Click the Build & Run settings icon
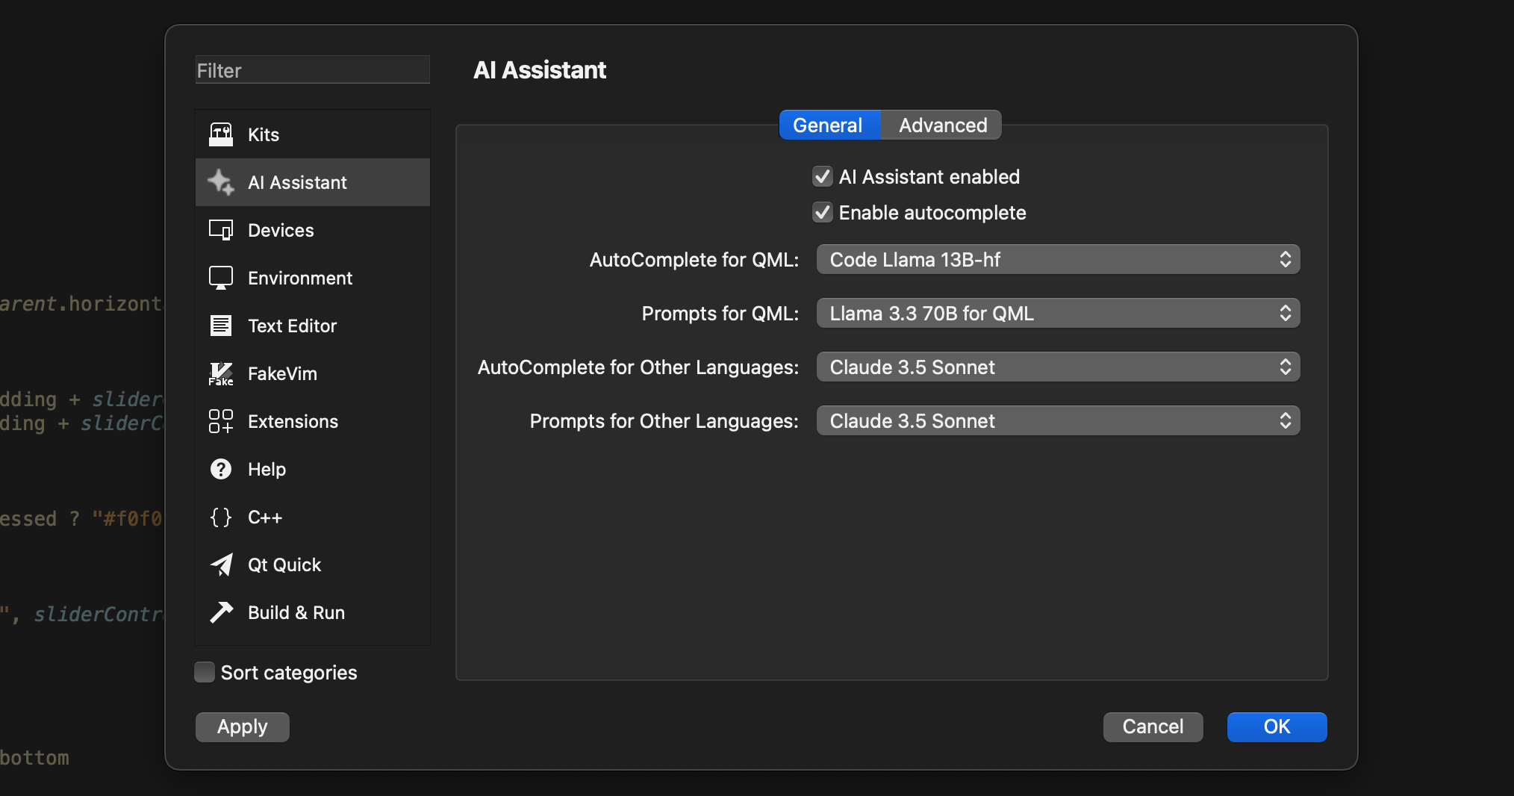 point(221,612)
